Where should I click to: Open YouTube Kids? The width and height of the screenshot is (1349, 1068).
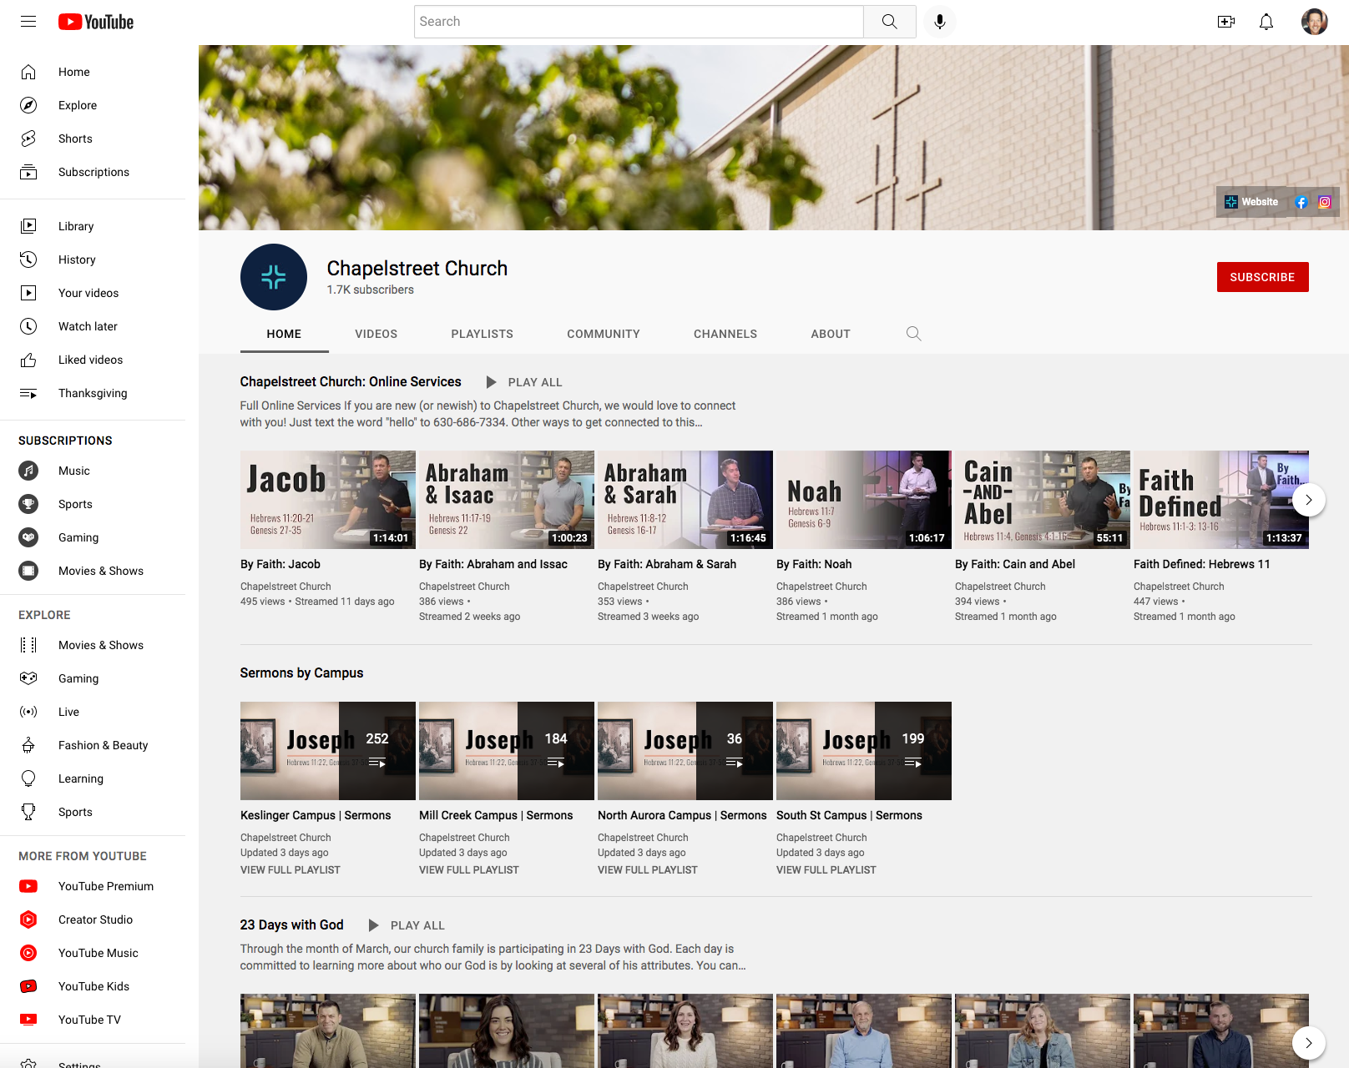coord(93,986)
